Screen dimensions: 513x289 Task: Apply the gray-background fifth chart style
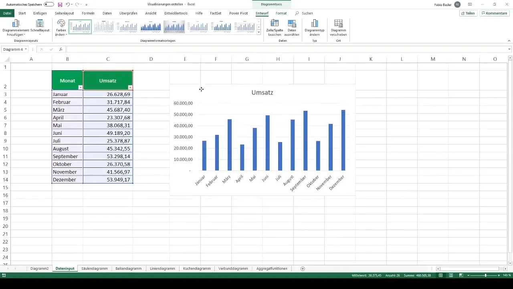pyautogui.click(x=174, y=26)
